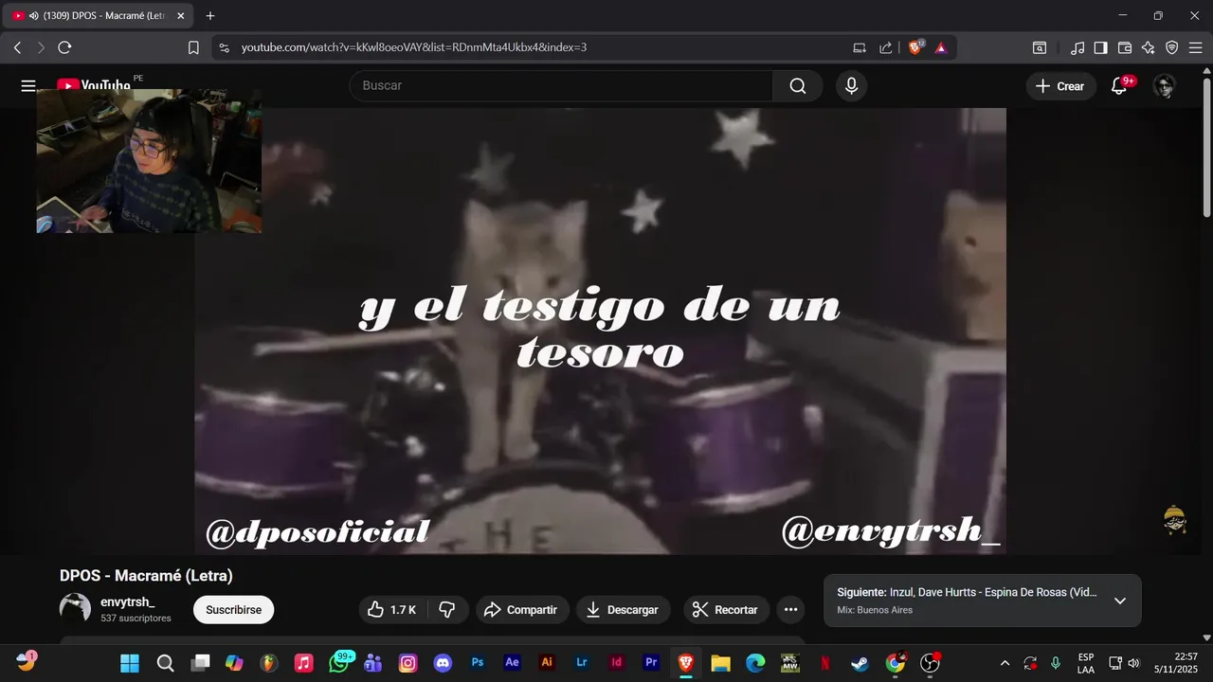Open more actions three-dot menu
Image resolution: width=1213 pixels, height=682 pixels.
pos(791,610)
